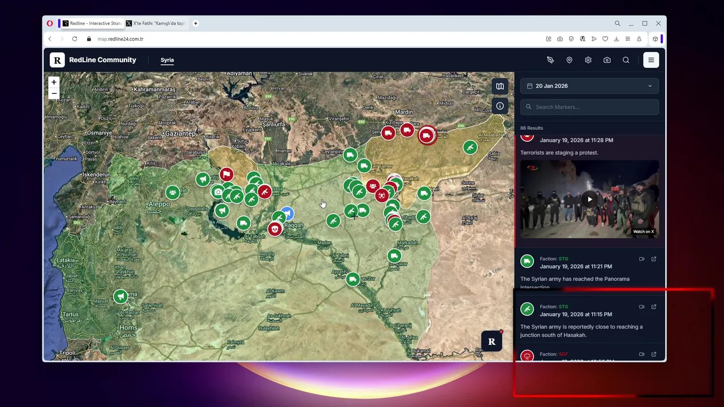Image resolution: width=724 pixels, height=407 pixels.
Task: Click the Opera menu logo
Action: [50, 23]
